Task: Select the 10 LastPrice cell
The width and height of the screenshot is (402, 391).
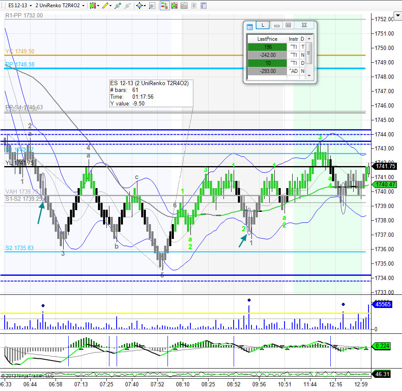Action: click(268, 63)
